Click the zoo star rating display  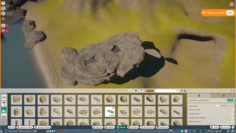(52, 131)
